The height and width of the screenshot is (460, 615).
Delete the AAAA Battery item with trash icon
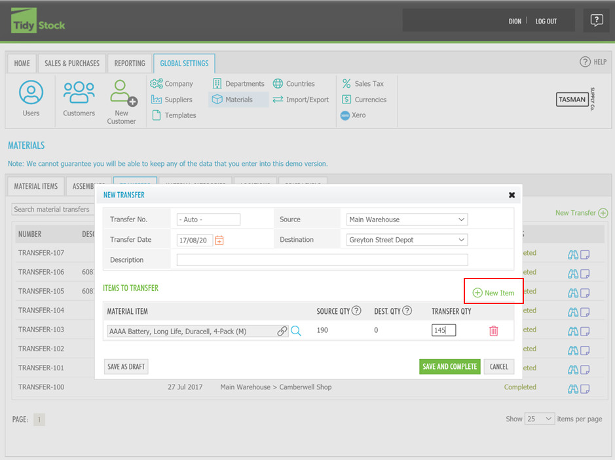tap(493, 332)
